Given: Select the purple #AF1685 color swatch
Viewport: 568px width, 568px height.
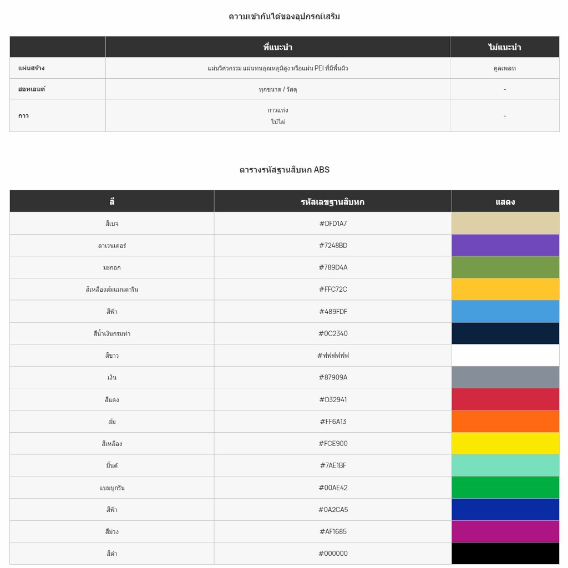Looking at the screenshot, I should tap(505, 531).
